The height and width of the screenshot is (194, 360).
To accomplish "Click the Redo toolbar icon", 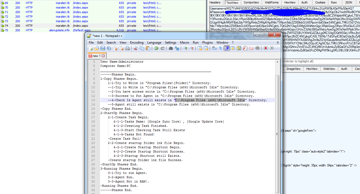I will [162, 48].
